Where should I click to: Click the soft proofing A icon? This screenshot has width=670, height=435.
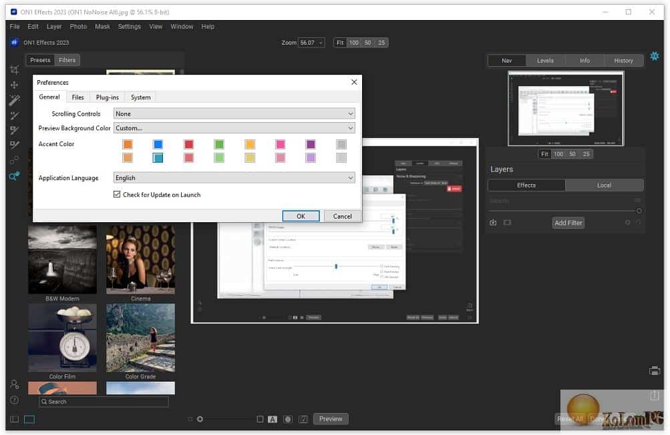coord(272,419)
